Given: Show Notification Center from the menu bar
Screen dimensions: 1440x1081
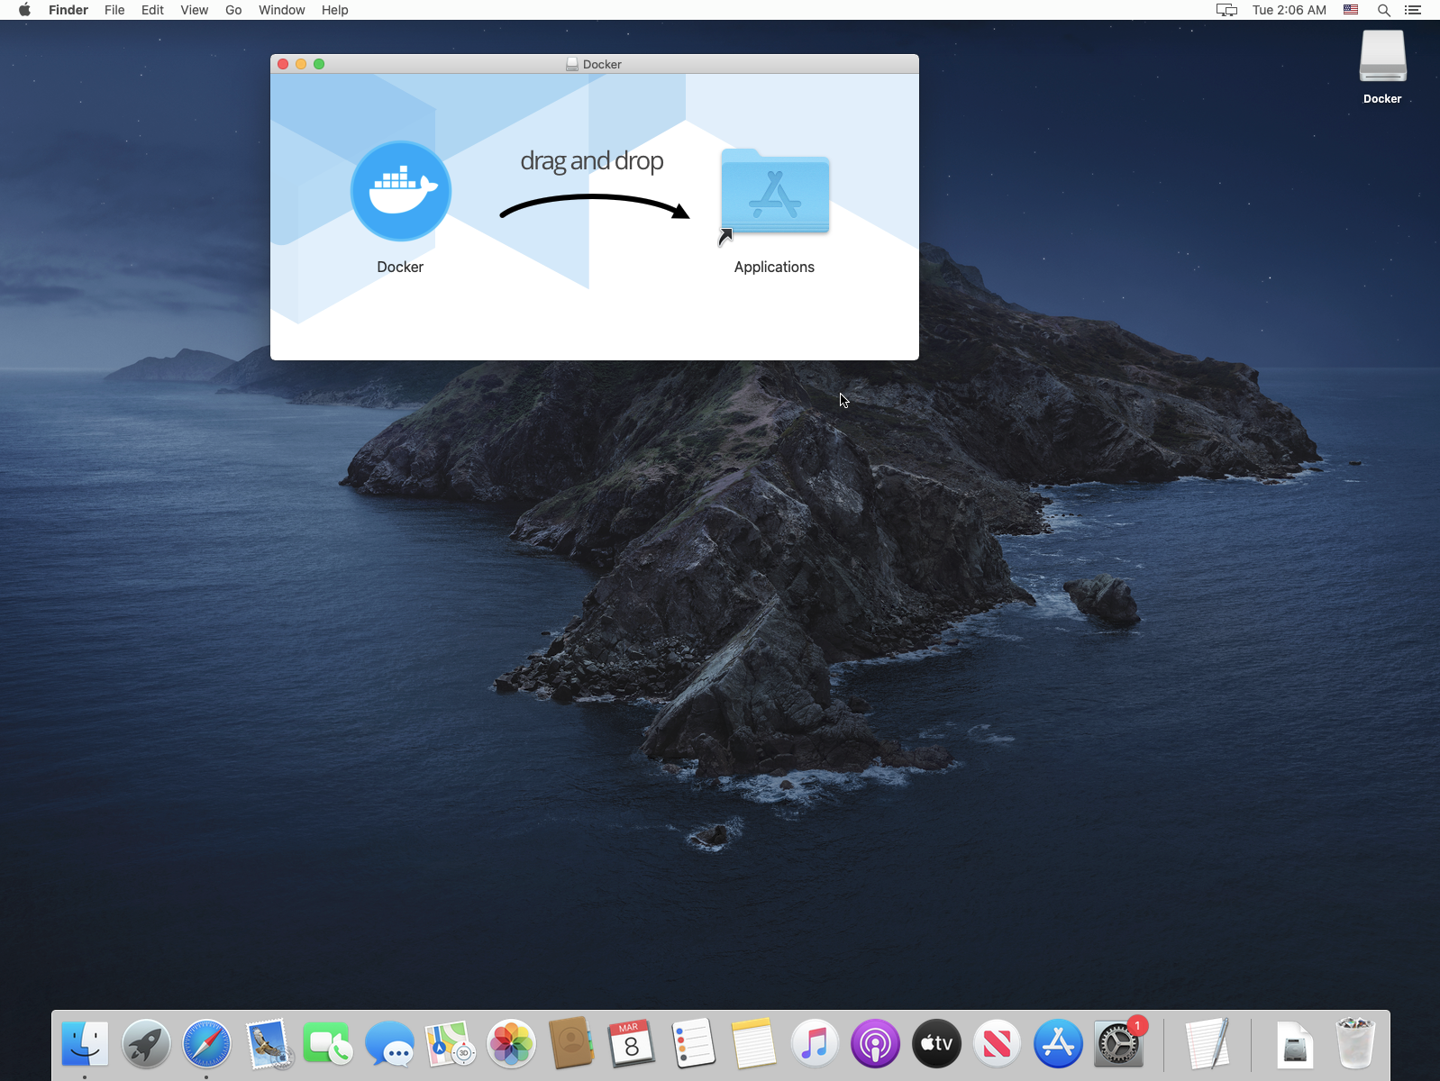Looking at the screenshot, I should click(x=1412, y=10).
